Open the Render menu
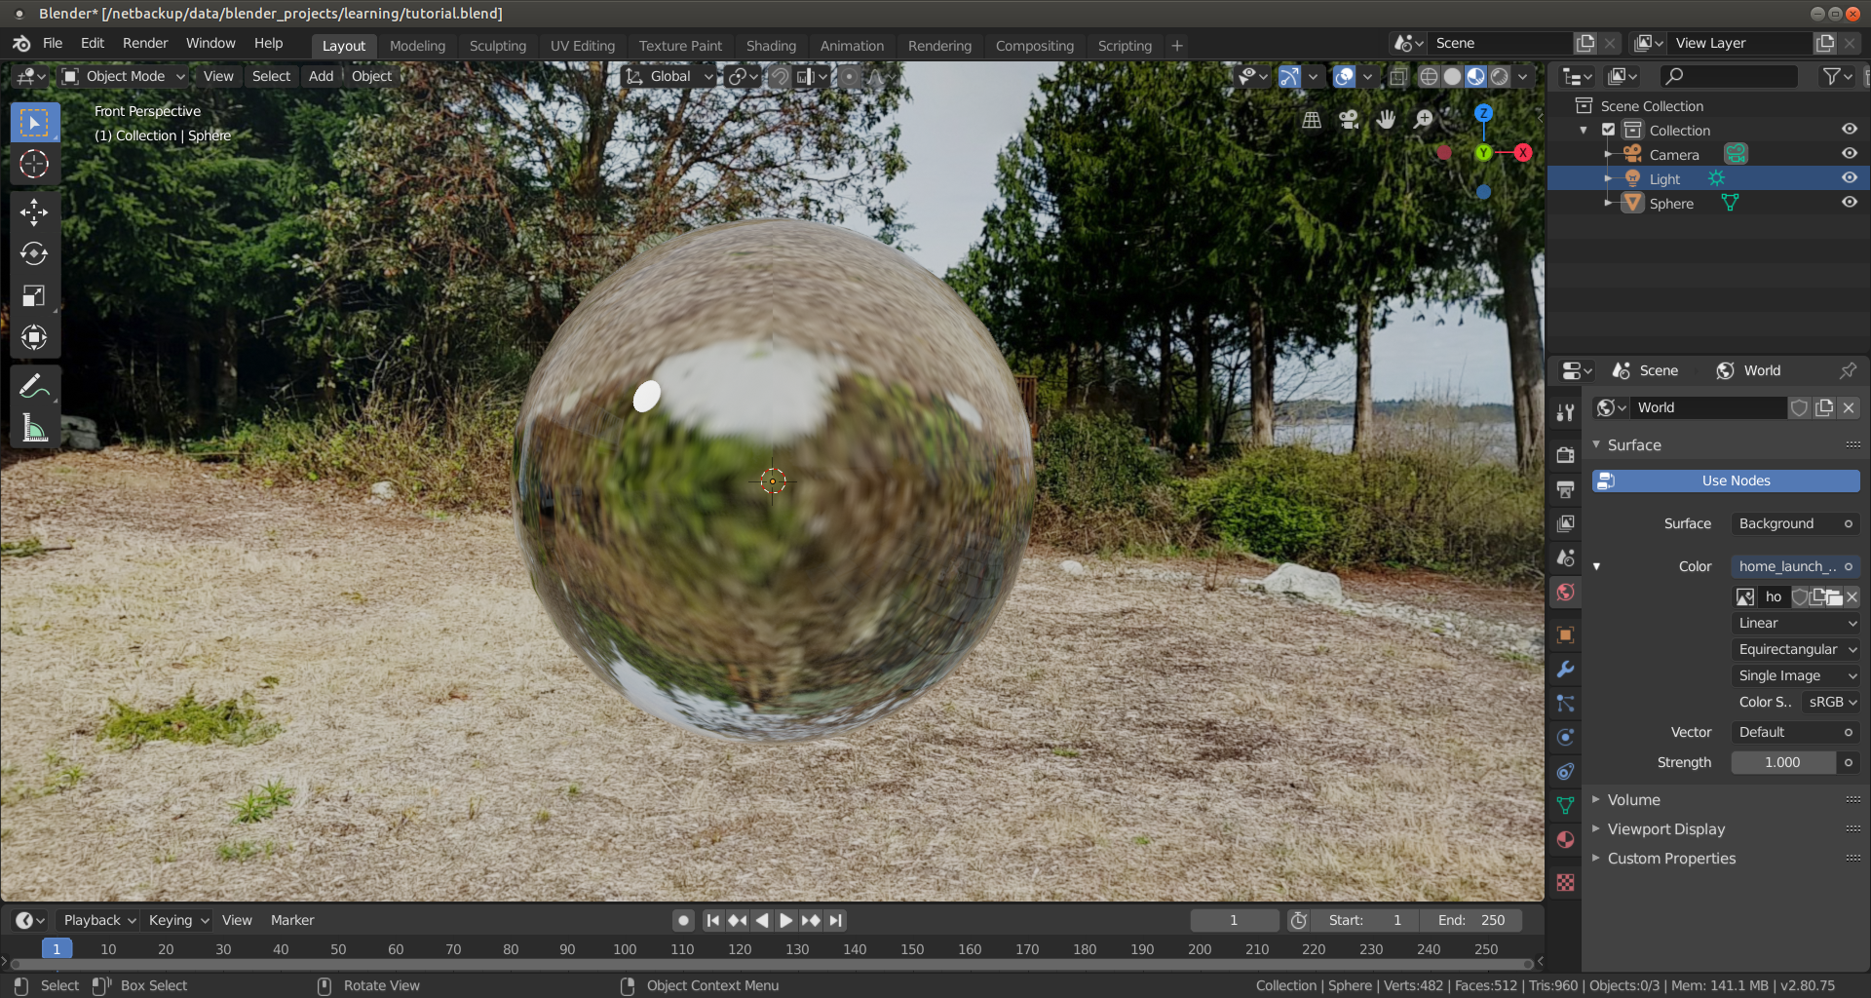 point(145,43)
